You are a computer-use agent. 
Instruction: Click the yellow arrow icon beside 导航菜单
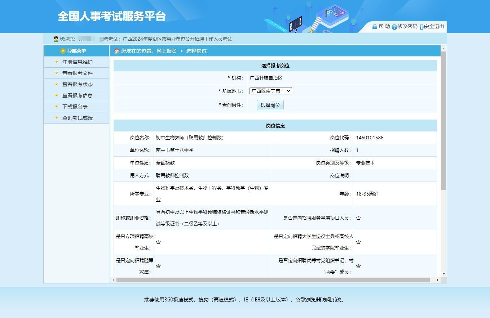(x=63, y=51)
